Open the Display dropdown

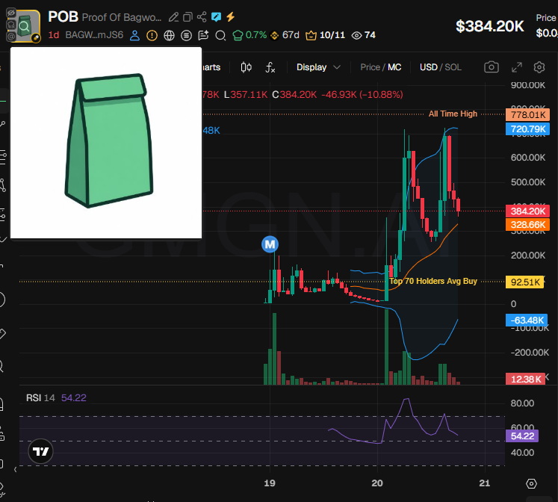[x=318, y=67]
